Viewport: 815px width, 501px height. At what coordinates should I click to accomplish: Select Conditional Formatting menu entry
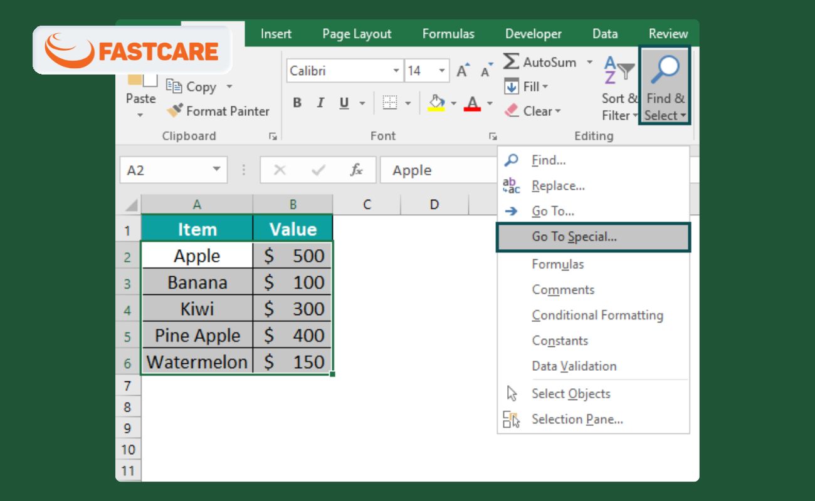point(593,316)
